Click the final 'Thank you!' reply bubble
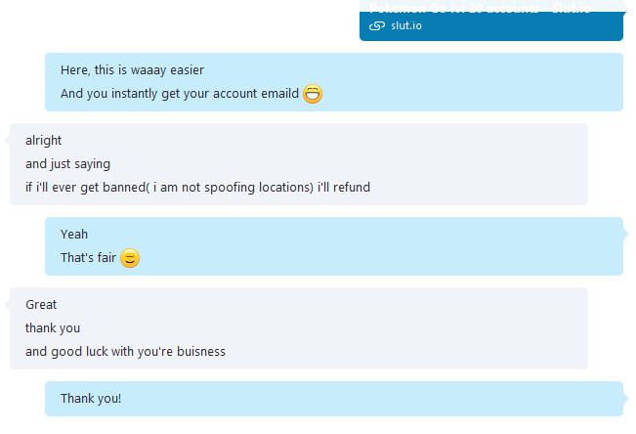 pos(91,399)
